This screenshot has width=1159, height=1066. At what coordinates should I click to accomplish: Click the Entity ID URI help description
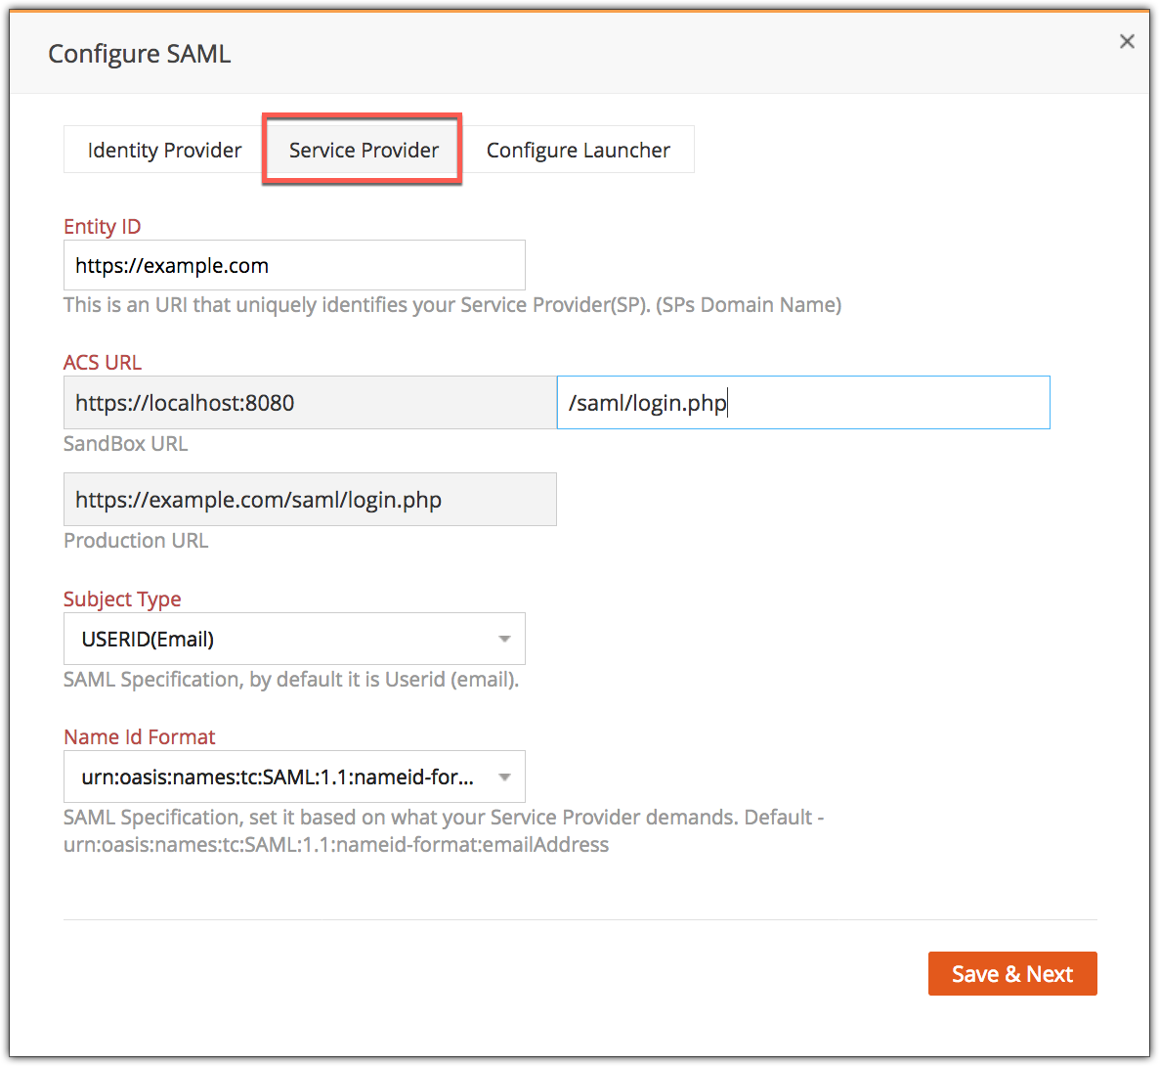pyautogui.click(x=451, y=304)
